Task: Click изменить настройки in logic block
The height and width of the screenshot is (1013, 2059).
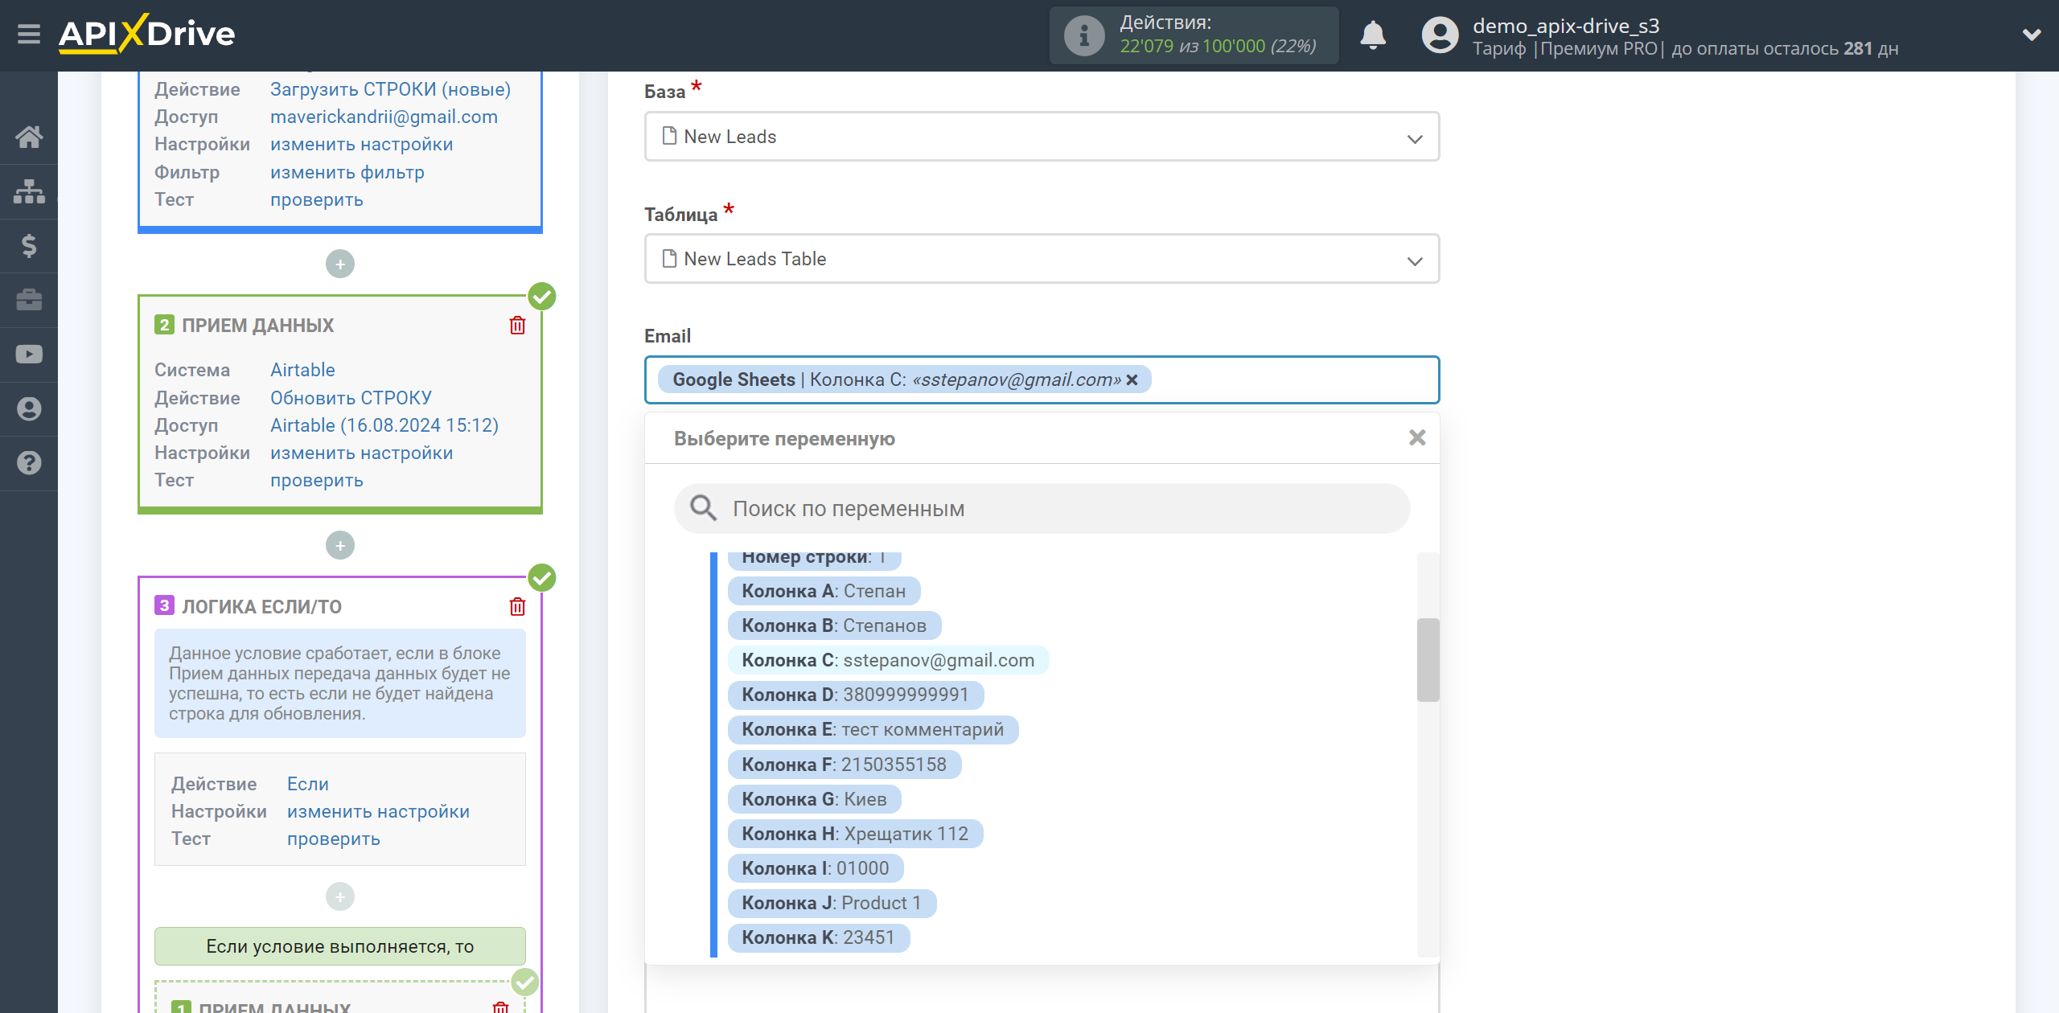Action: pos(378,811)
